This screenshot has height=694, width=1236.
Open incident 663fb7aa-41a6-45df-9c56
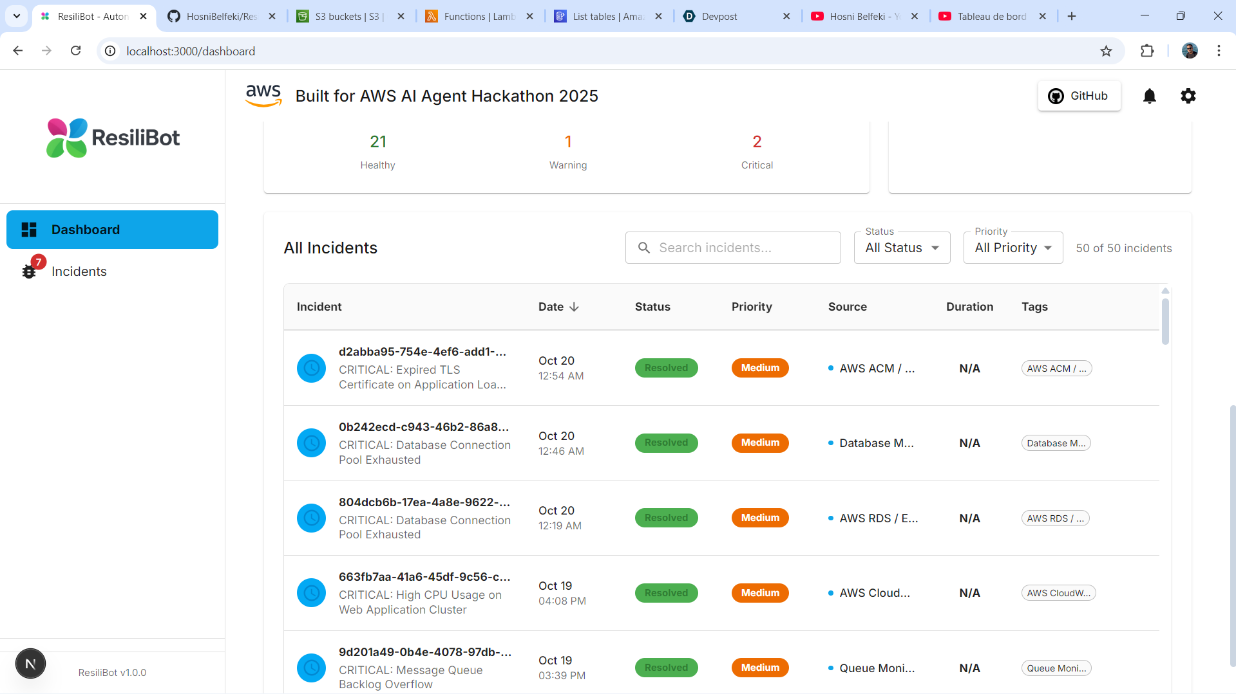pyautogui.click(x=424, y=577)
